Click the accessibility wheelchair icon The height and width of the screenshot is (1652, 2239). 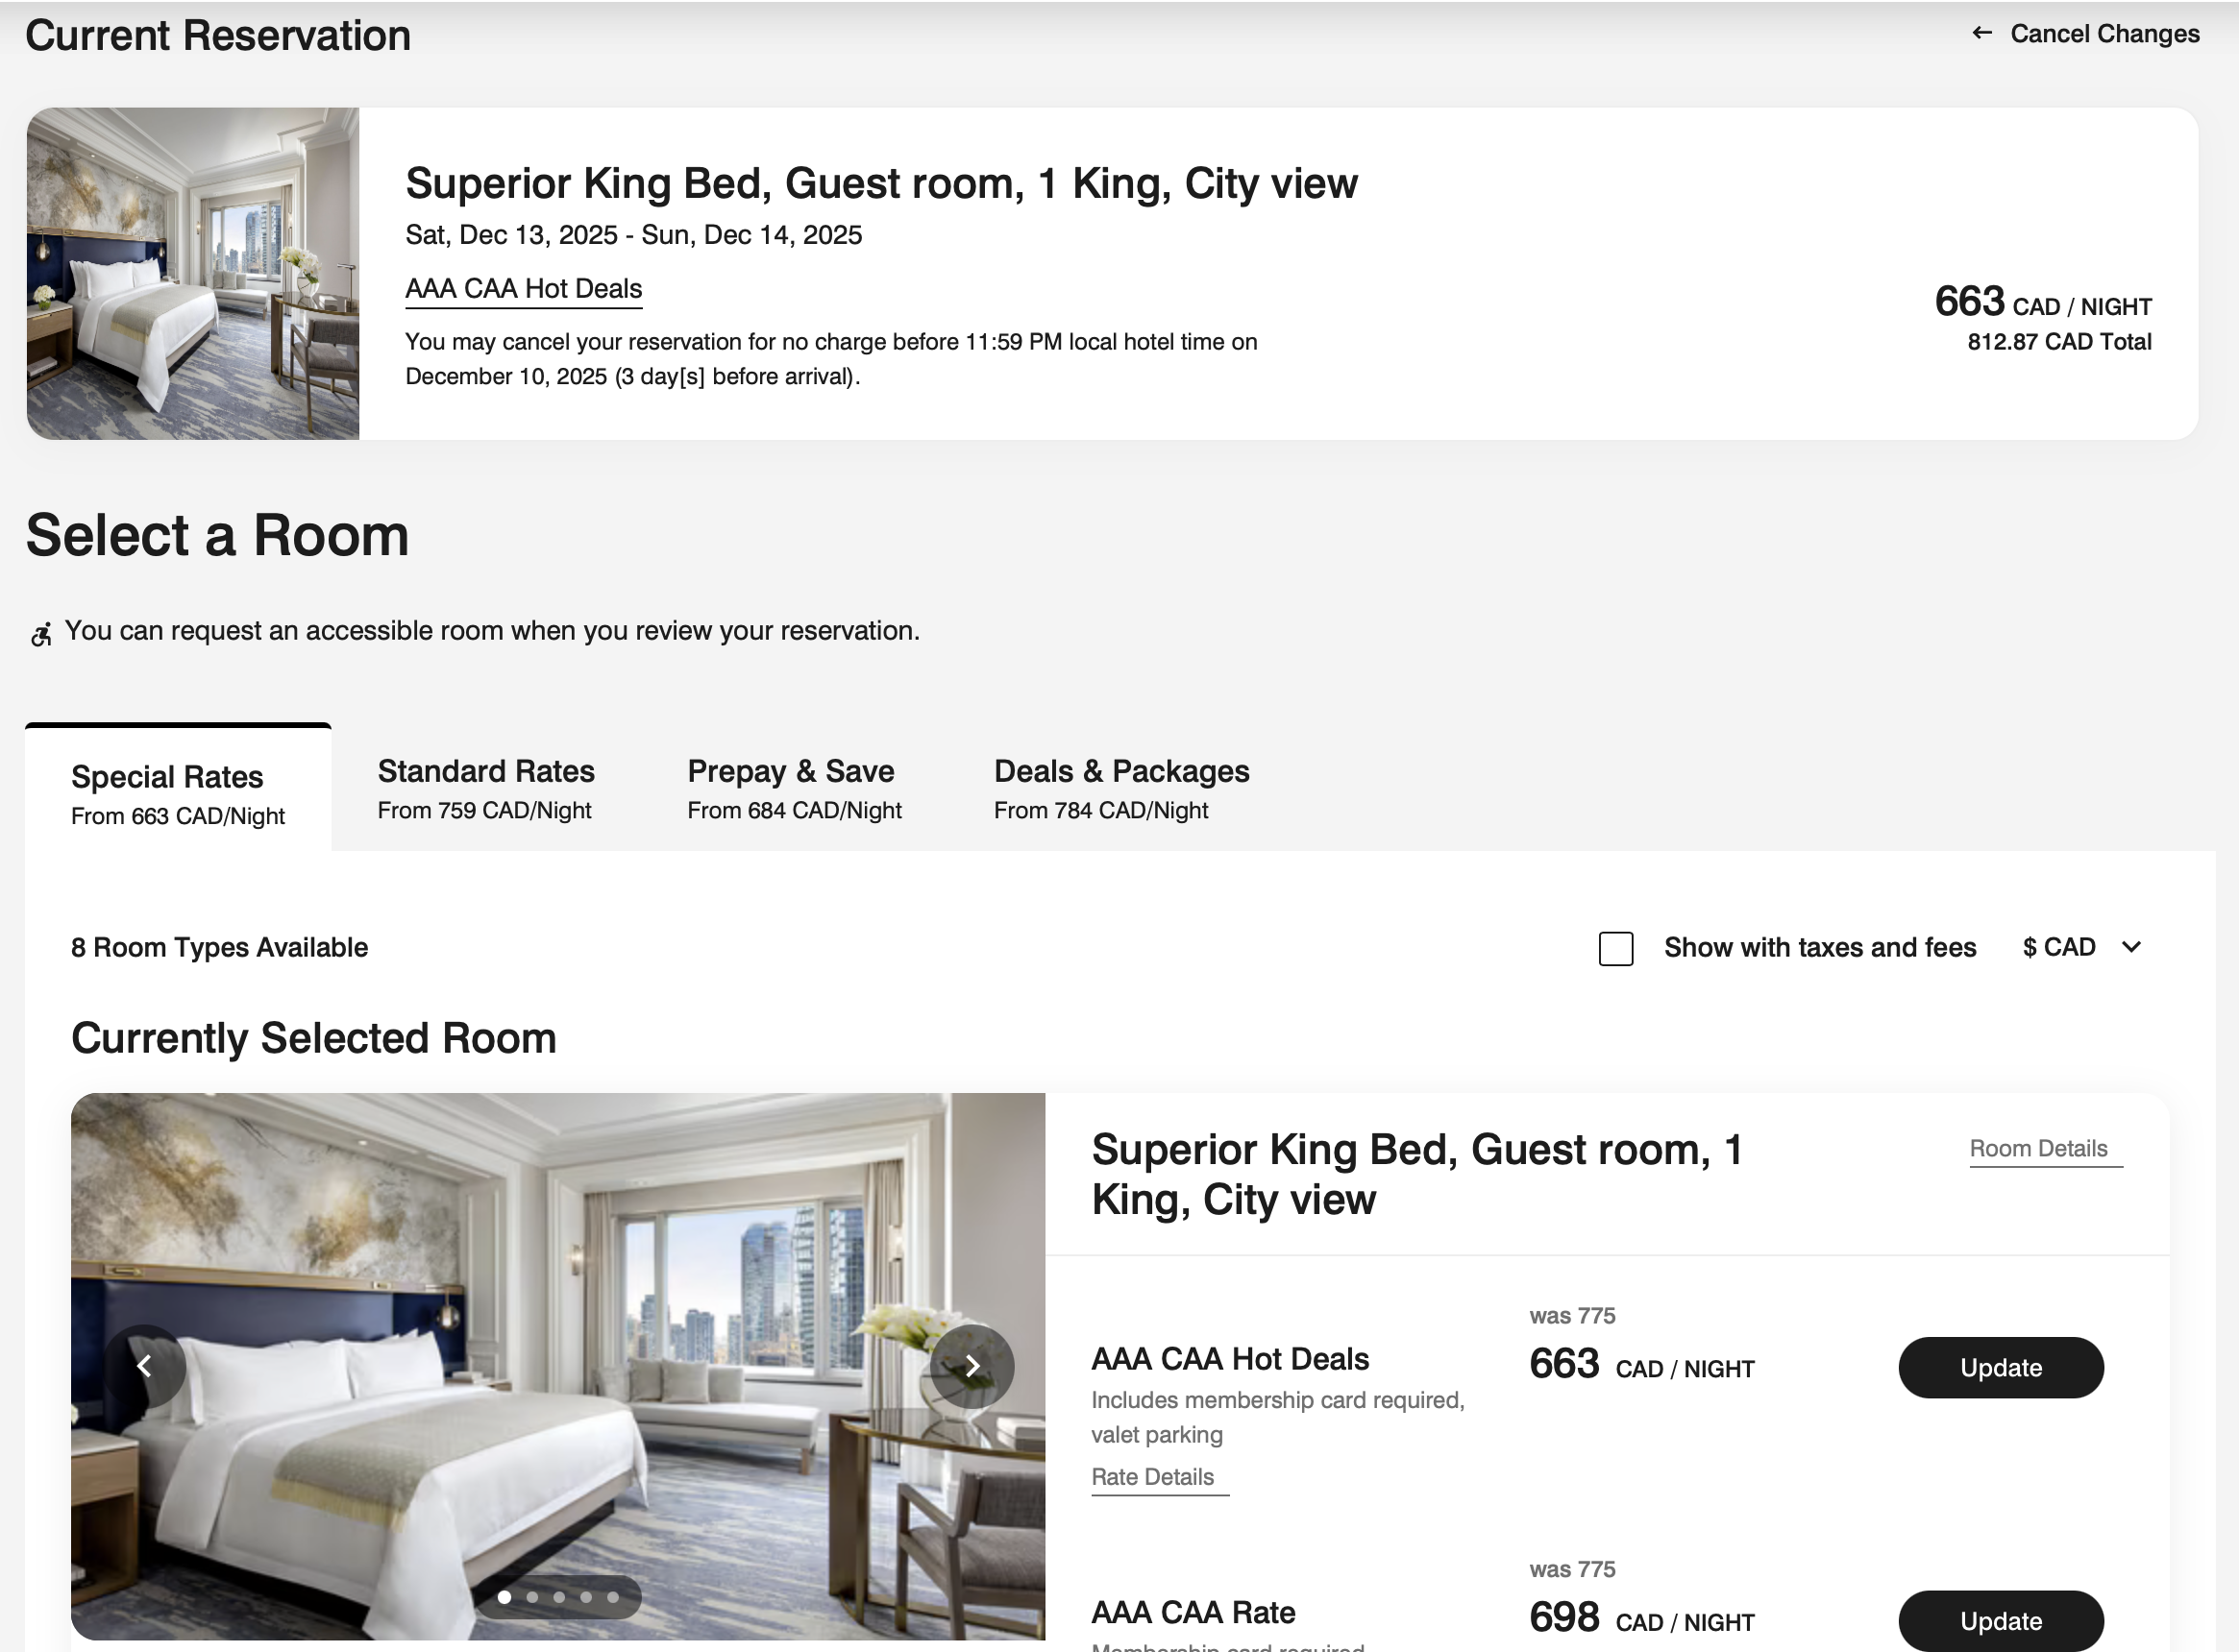[41, 634]
